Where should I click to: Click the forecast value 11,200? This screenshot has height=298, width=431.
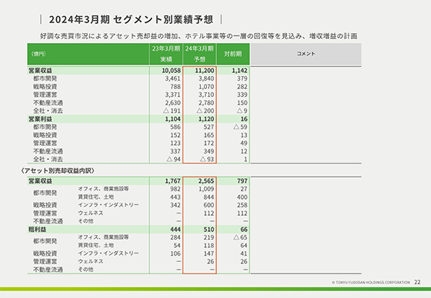205,71
